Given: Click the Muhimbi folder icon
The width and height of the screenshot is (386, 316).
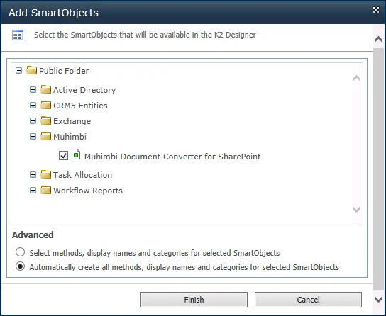Looking at the screenshot, I should pos(46,136).
